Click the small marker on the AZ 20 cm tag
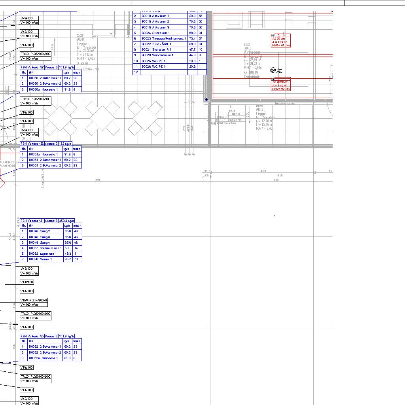This screenshot has height=405, width=405. 273,36
